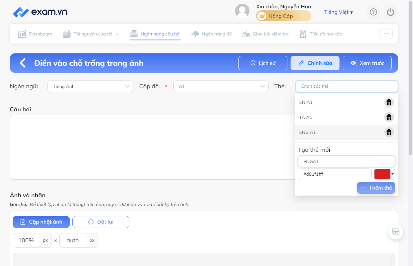Click the image height field showing auto
413x266 pixels.
[x=73, y=240]
